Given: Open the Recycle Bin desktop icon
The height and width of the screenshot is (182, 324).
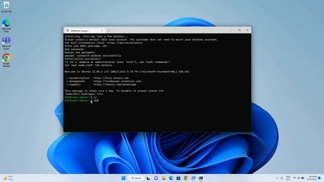Looking at the screenshot, I should 7,7.
